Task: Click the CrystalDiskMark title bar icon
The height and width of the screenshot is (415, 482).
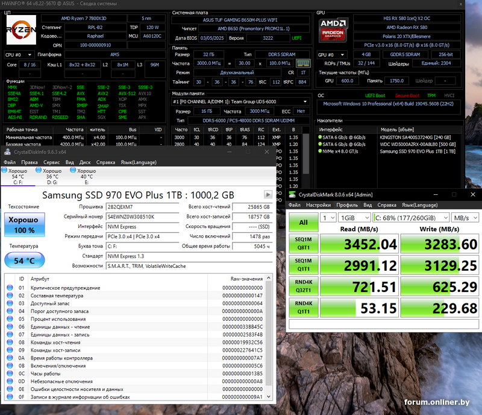Action: tap(293, 195)
